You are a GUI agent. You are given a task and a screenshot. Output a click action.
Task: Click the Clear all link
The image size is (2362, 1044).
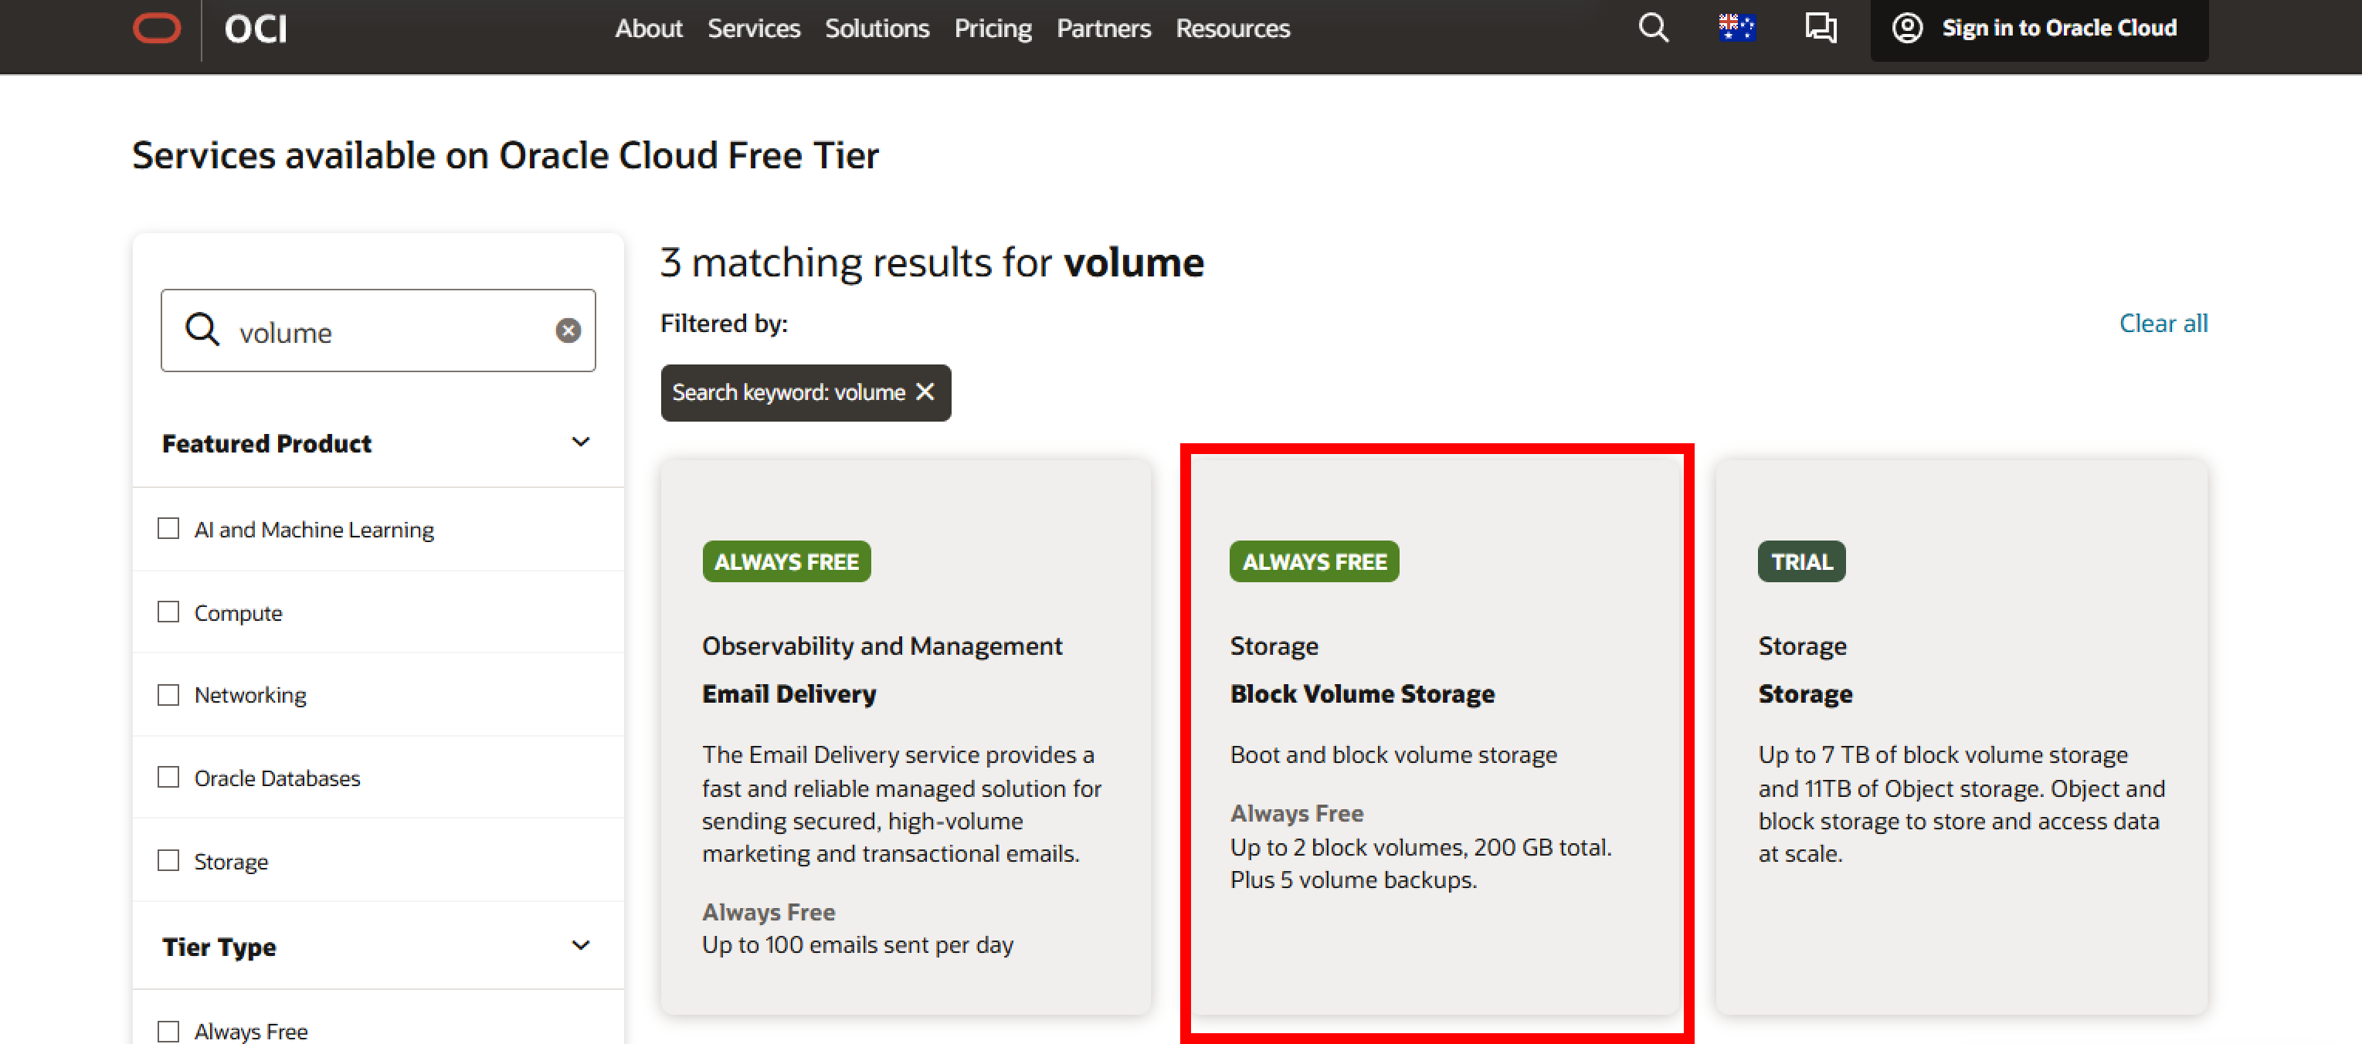pos(2162,324)
